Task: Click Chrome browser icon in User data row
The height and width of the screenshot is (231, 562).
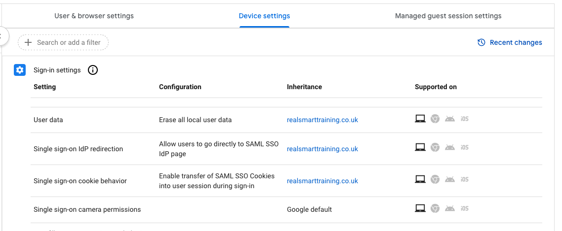Action: tap(435, 119)
